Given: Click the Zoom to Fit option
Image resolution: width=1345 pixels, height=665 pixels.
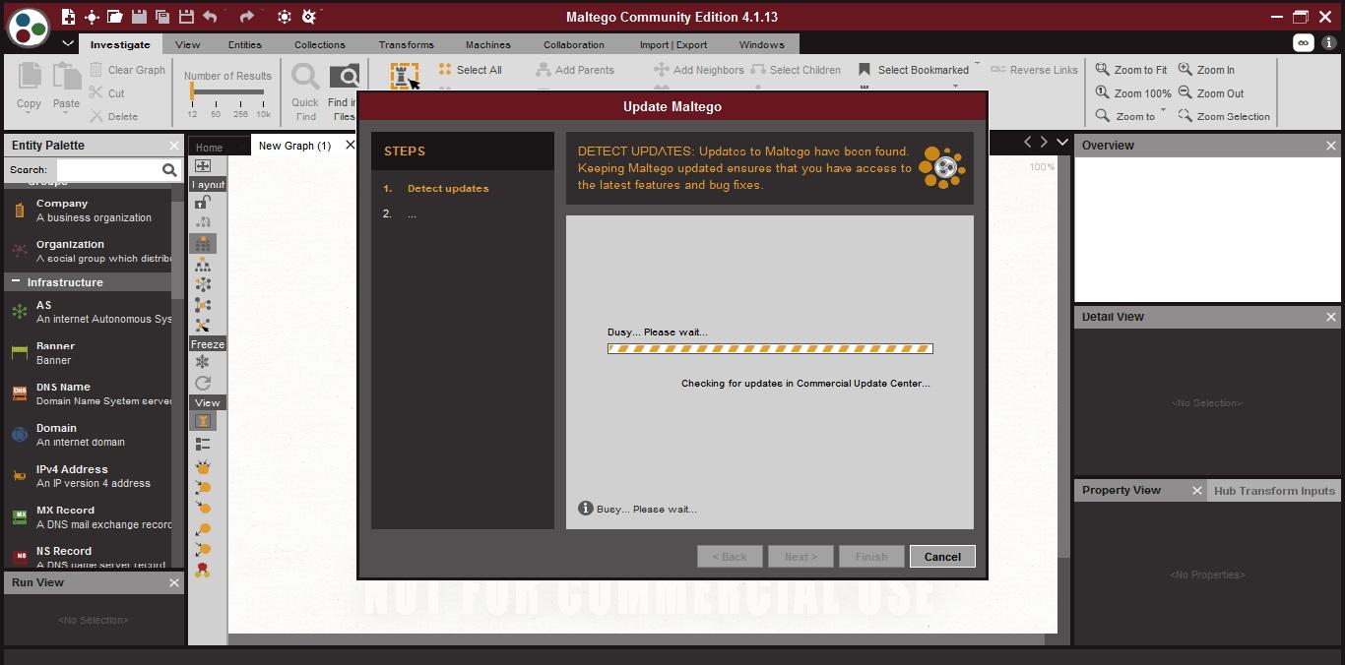Looking at the screenshot, I should [1131, 70].
